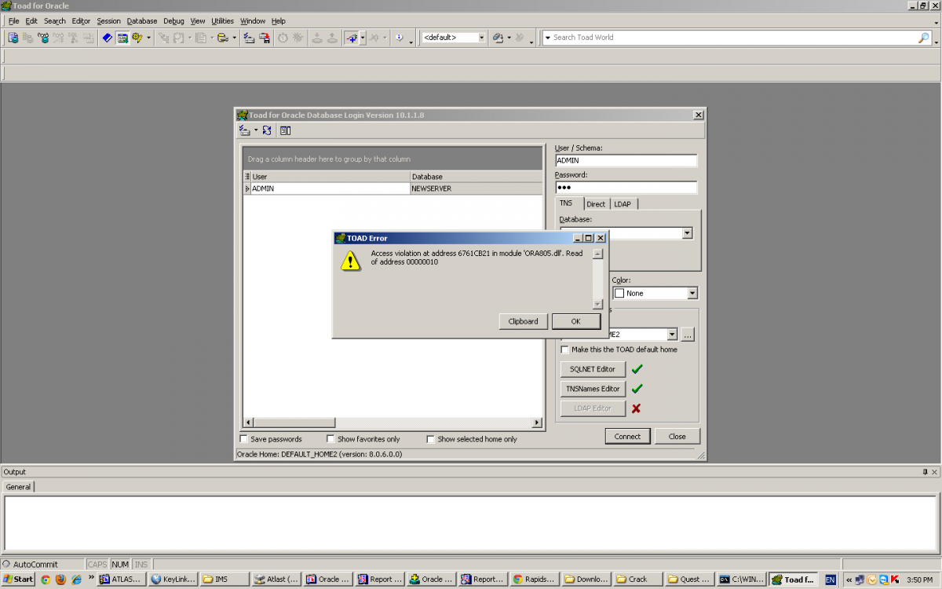Check Show favorites only
The height and width of the screenshot is (589, 942).
331,439
